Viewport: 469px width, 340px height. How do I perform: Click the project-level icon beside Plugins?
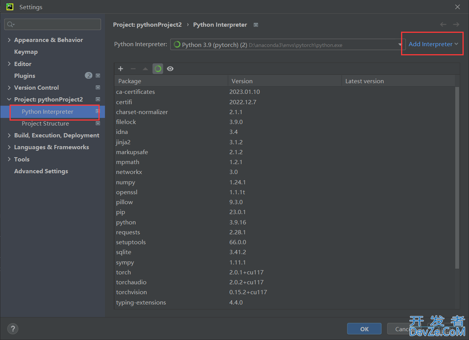point(98,76)
